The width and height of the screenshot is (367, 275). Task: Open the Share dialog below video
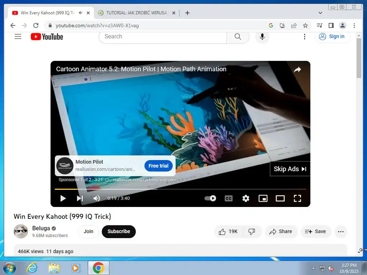tap(281, 232)
